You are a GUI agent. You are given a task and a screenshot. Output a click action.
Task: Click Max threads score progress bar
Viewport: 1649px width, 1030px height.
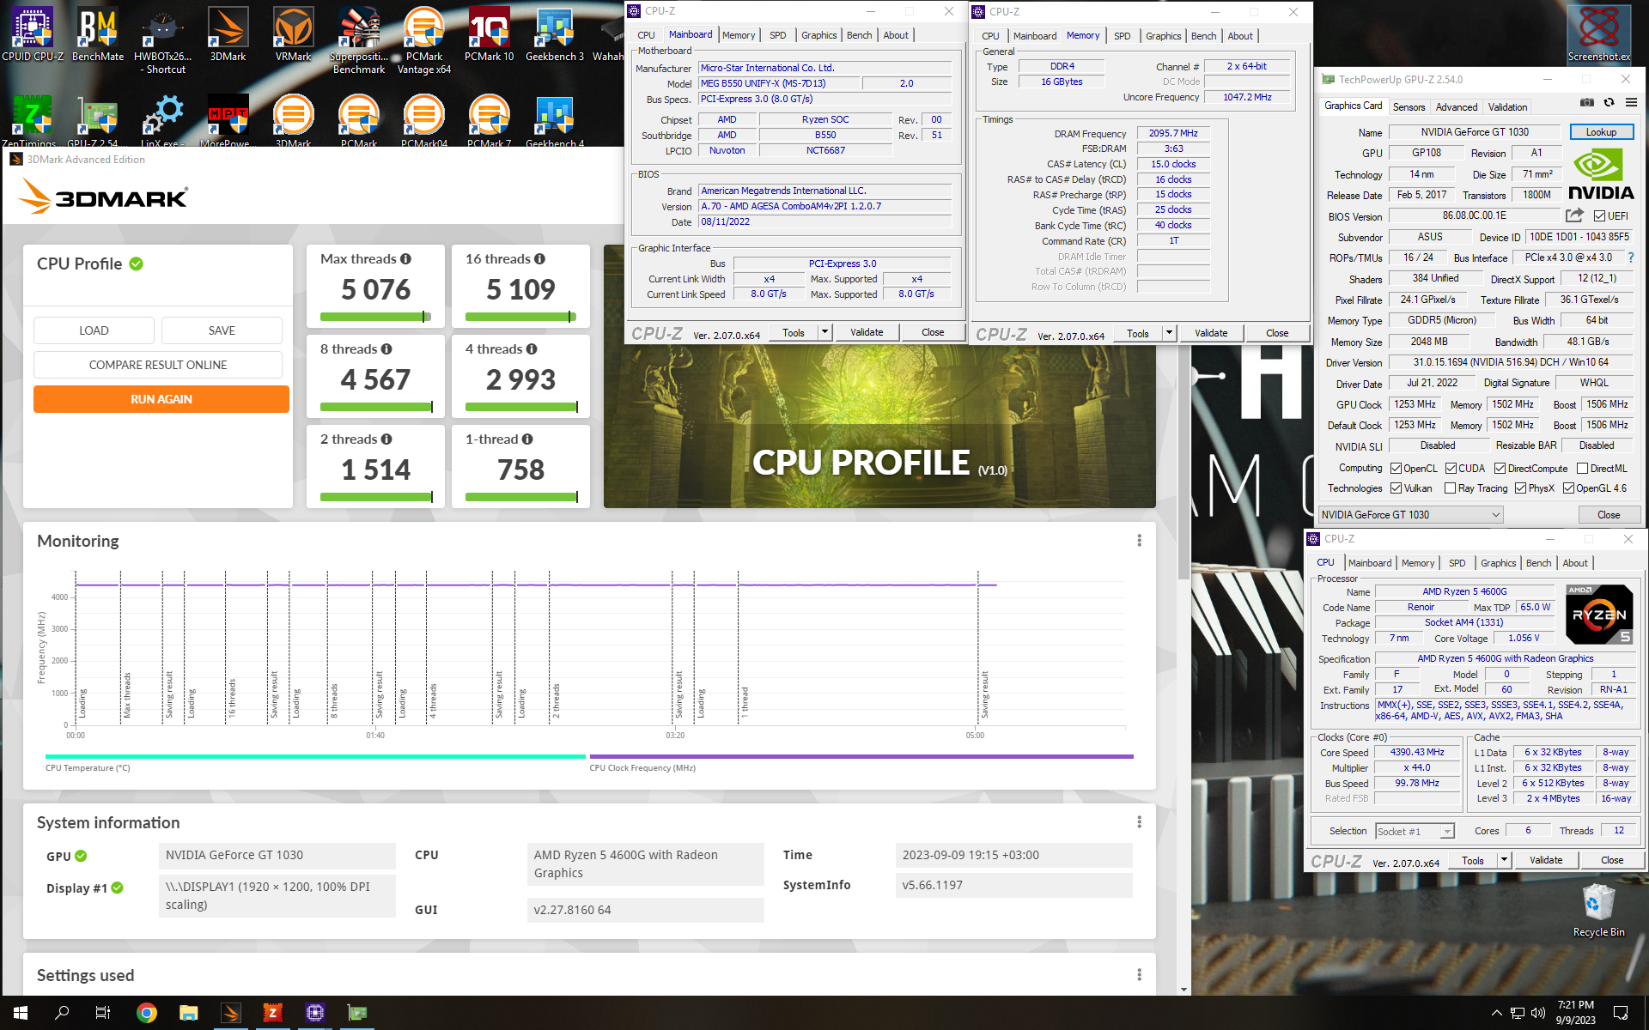[x=375, y=317]
